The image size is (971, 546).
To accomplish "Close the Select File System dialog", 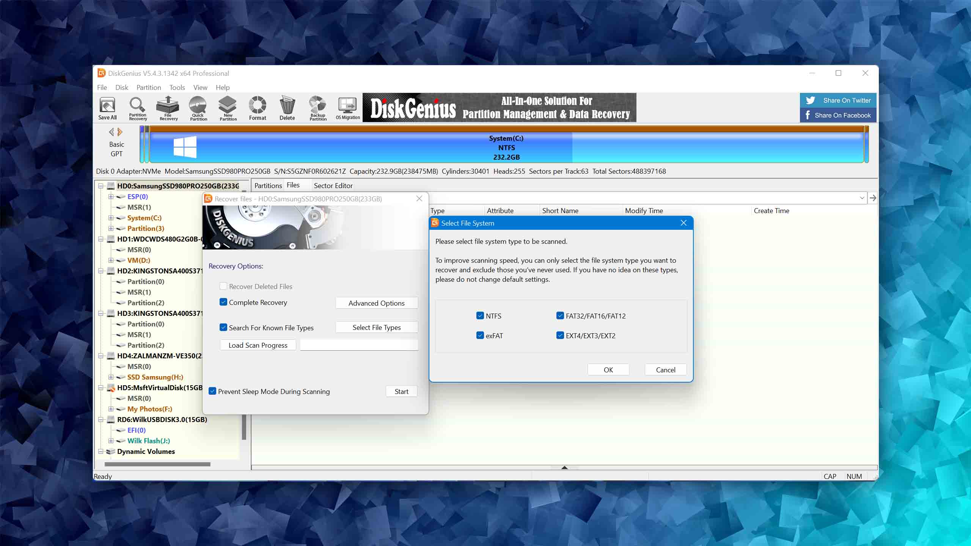I will click(683, 223).
